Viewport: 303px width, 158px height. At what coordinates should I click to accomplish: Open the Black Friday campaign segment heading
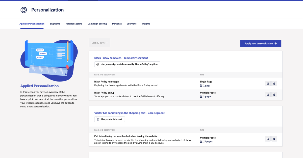tap(121, 58)
